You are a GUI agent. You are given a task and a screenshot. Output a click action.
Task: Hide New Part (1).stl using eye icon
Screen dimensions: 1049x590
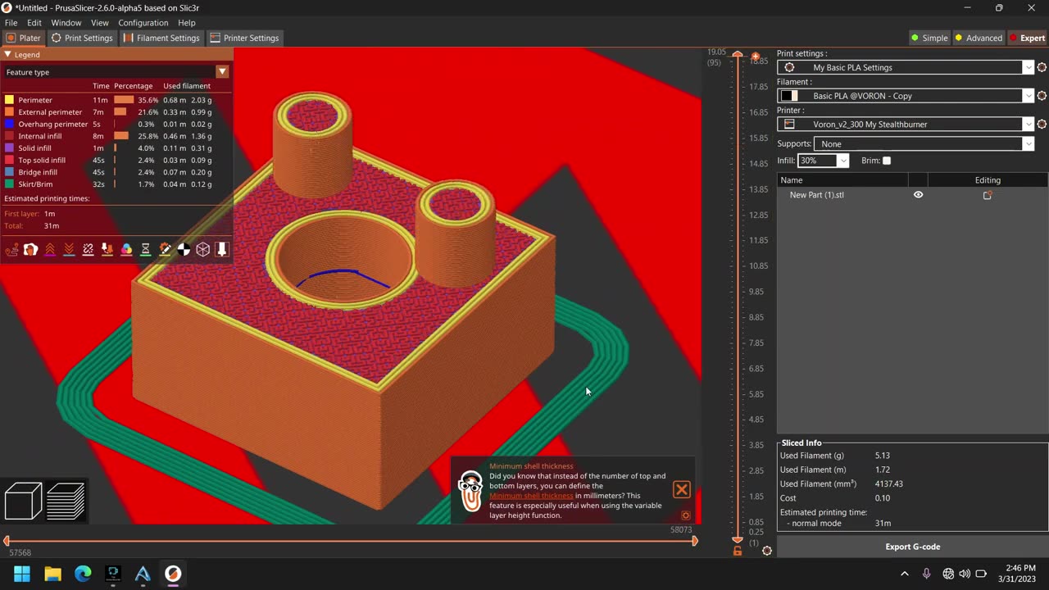click(918, 195)
